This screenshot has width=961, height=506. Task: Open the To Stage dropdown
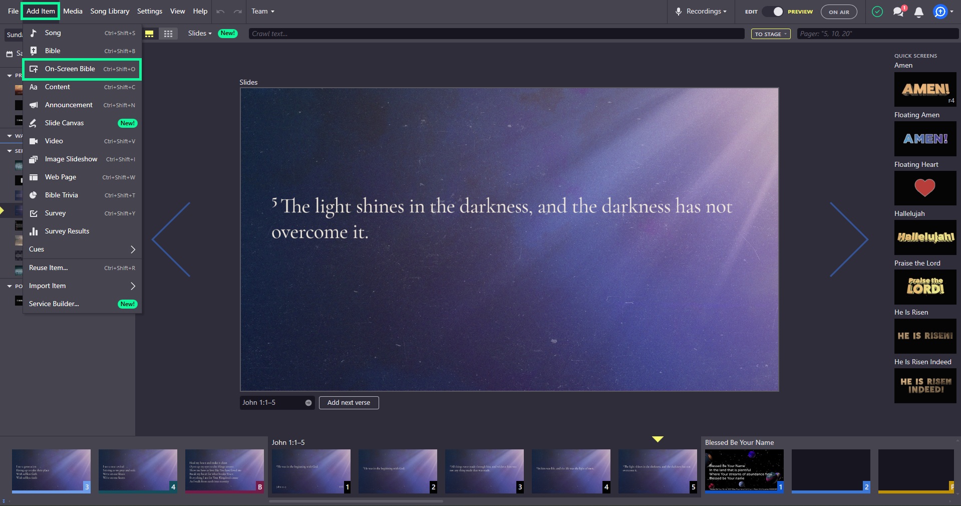tap(771, 34)
